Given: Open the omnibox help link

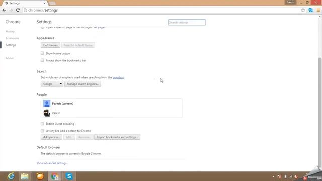Looking at the screenshot, I should coord(118,77).
